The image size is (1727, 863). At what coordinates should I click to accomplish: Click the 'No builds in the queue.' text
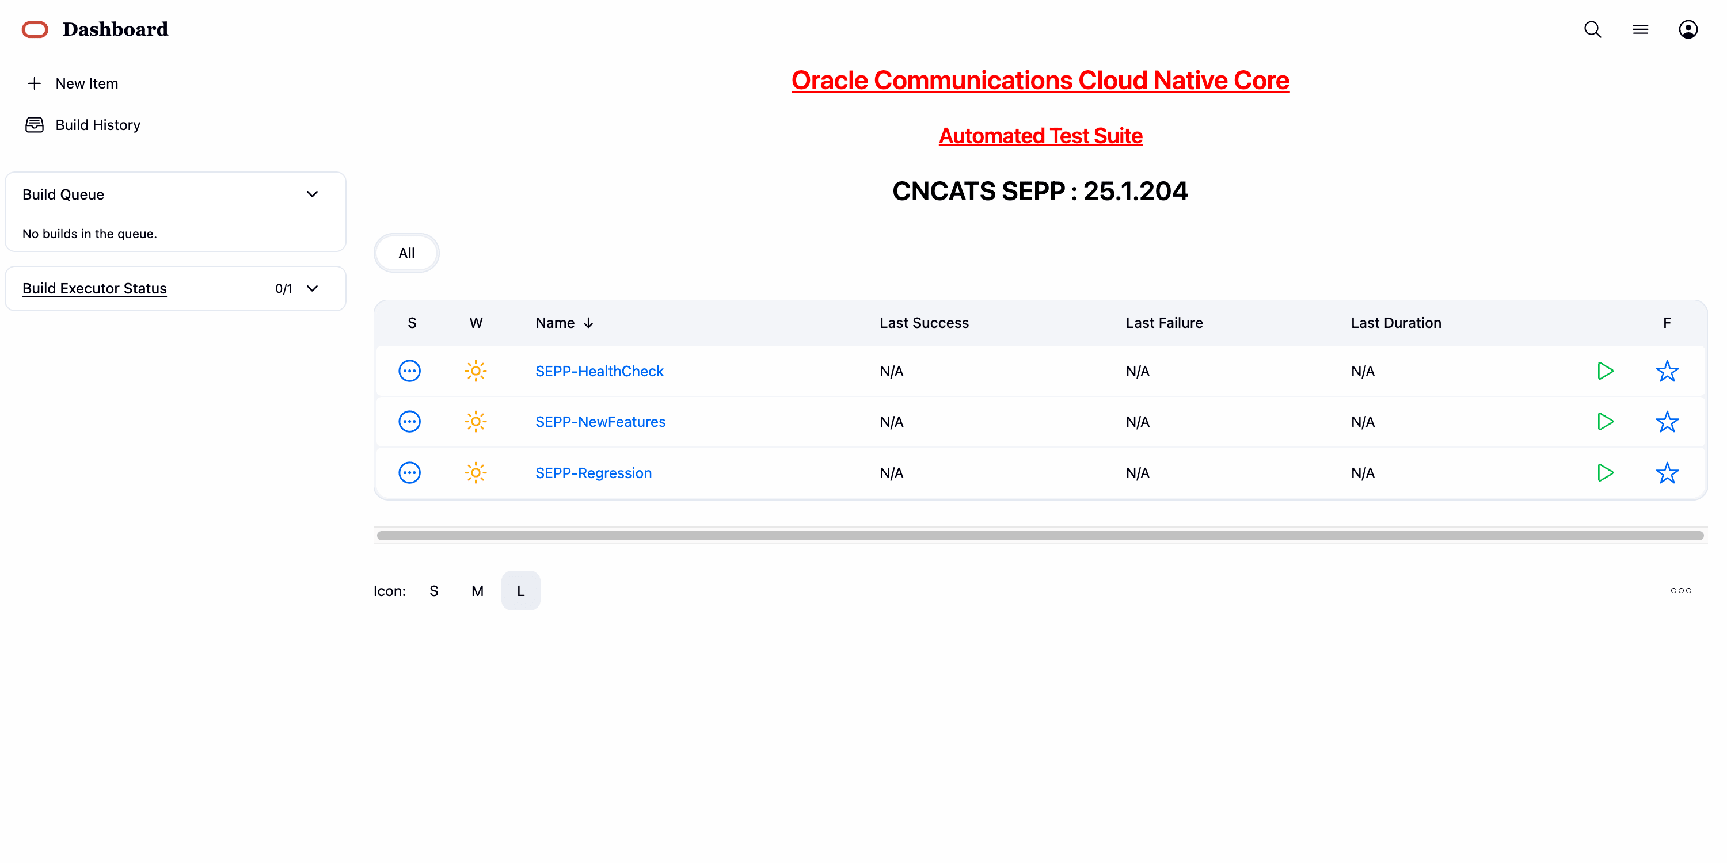[x=89, y=234]
